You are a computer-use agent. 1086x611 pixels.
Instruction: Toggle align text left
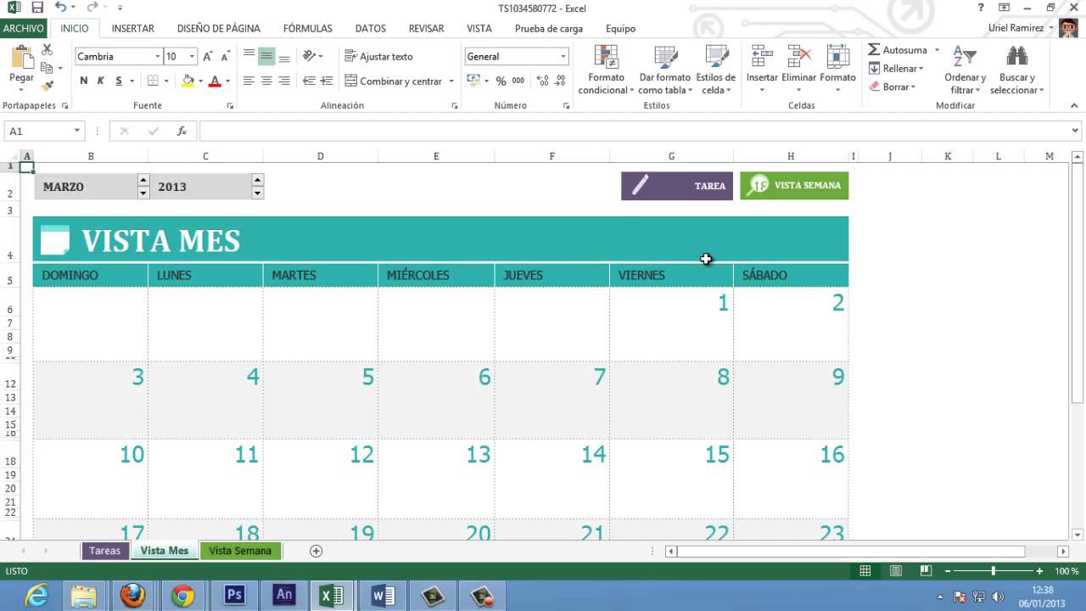click(249, 81)
